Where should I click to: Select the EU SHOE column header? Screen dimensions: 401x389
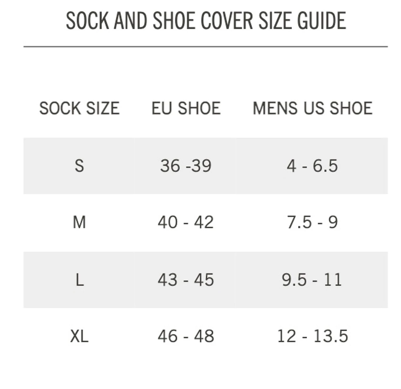tap(186, 108)
